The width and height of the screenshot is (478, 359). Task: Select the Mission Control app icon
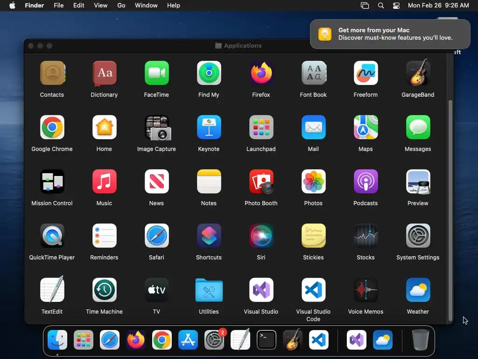[52, 181]
